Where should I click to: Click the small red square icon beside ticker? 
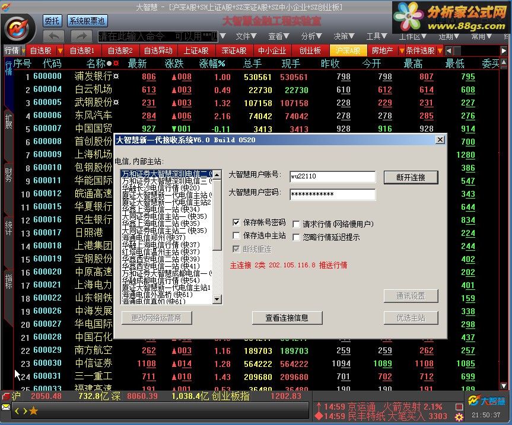459,407
